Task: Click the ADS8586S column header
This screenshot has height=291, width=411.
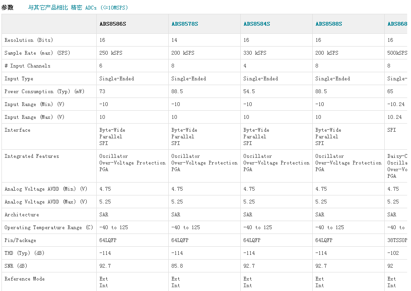Action: coord(113,24)
